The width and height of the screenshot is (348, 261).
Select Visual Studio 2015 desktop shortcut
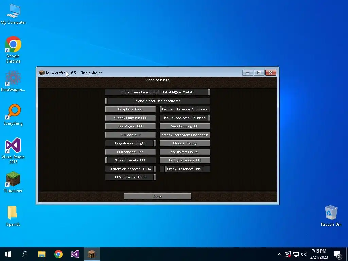(13, 151)
